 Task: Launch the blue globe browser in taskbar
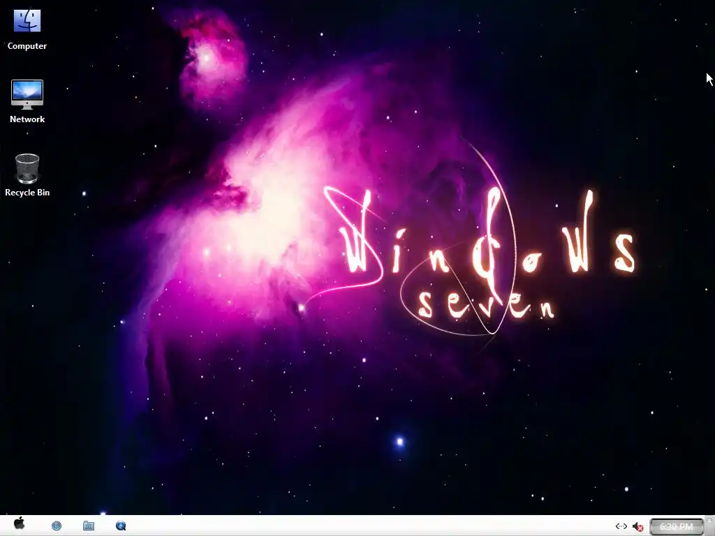pos(57,526)
